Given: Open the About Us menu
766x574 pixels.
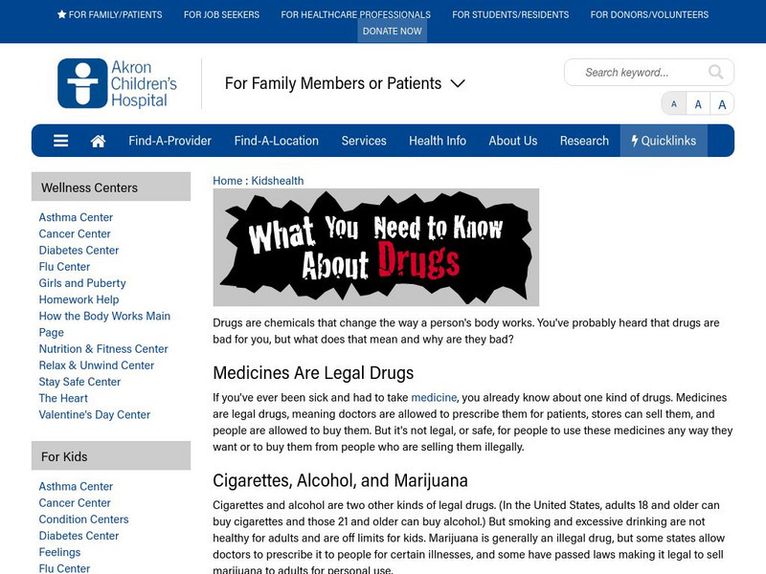Looking at the screenshot, I should point(513,141).
